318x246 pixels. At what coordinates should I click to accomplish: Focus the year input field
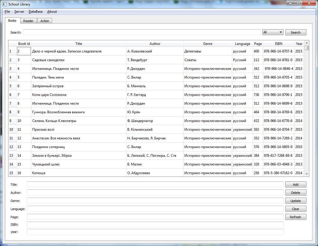(x=155, y=232)
